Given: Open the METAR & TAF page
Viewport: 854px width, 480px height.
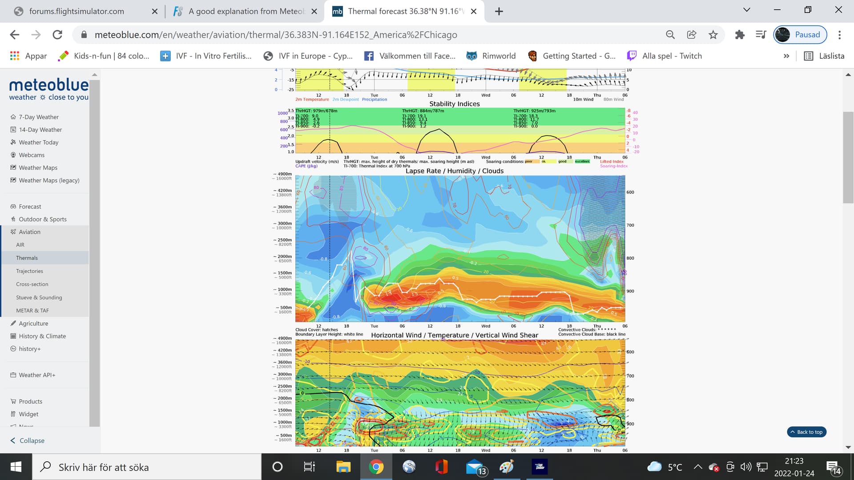Looking at the screenshot, I should point(32,310).
